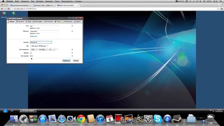Viewport: 224px width, 126px height.
Task: Open the Справка menu
Action: tap(78, 1)
